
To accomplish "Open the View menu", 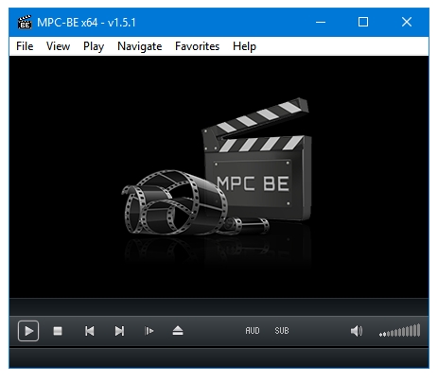I will pos(58,46).
